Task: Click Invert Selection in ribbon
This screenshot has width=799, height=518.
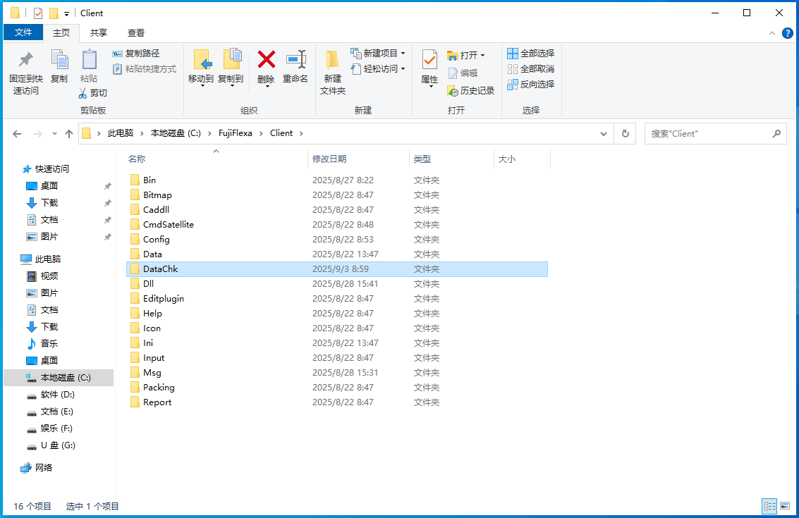Action: tap(530, 84)
